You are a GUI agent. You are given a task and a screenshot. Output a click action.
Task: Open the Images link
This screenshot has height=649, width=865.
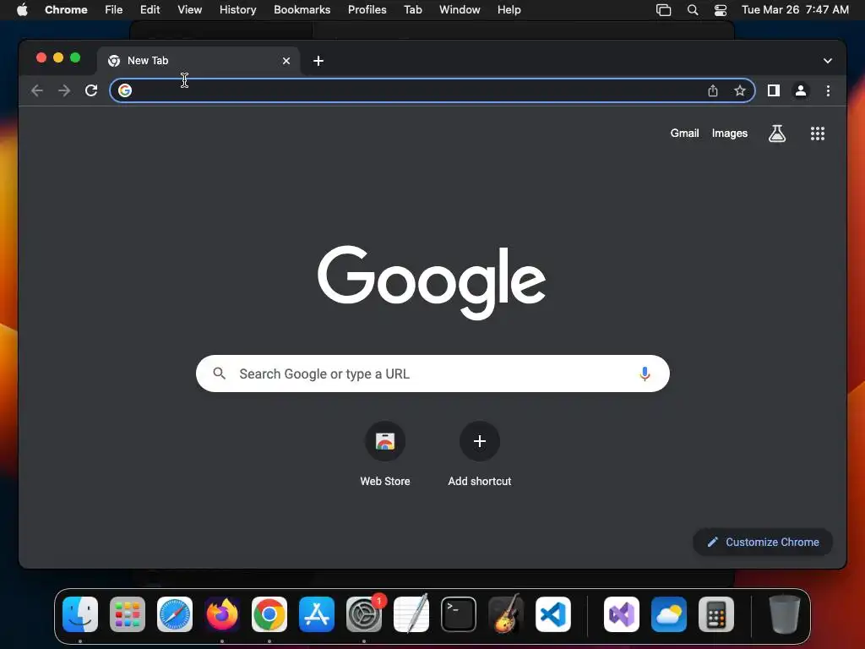pyautogui.click(x=729, y=133)
